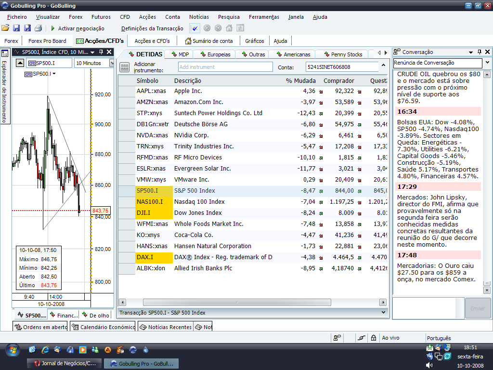493x370 pixels.
Task: Click the Enviar button in chat
Action: tap(478, 308)
